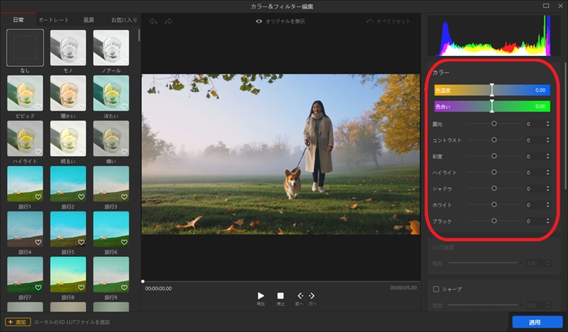Play the video preview
Screen dimensions: 568x332
point(261,296)
